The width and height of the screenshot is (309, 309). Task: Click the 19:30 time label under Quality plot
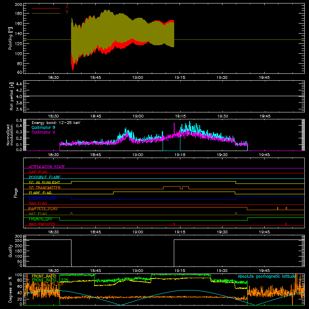pyautogui.click(x=222, y=271)
